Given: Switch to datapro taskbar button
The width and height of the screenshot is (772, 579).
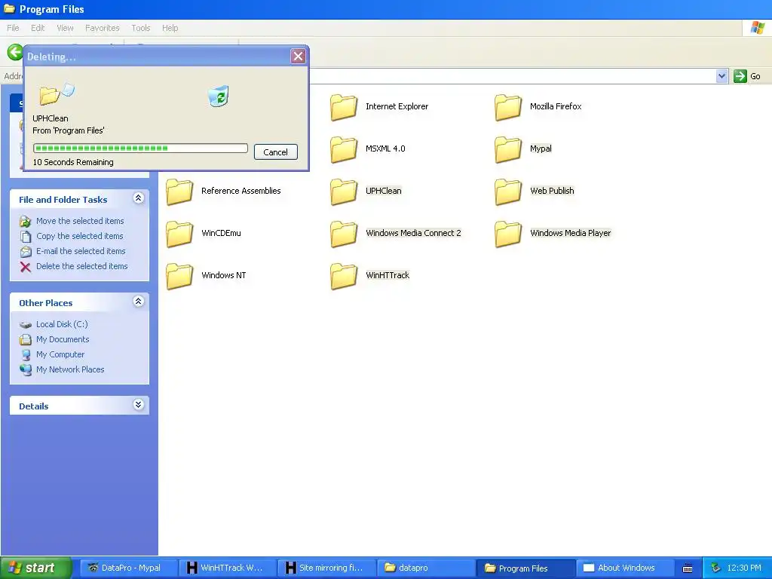Looking at the screenshot, I should (x=425, y=568).
